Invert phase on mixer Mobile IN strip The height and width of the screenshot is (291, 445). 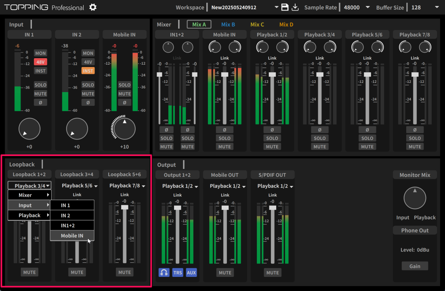coord(225,130)
